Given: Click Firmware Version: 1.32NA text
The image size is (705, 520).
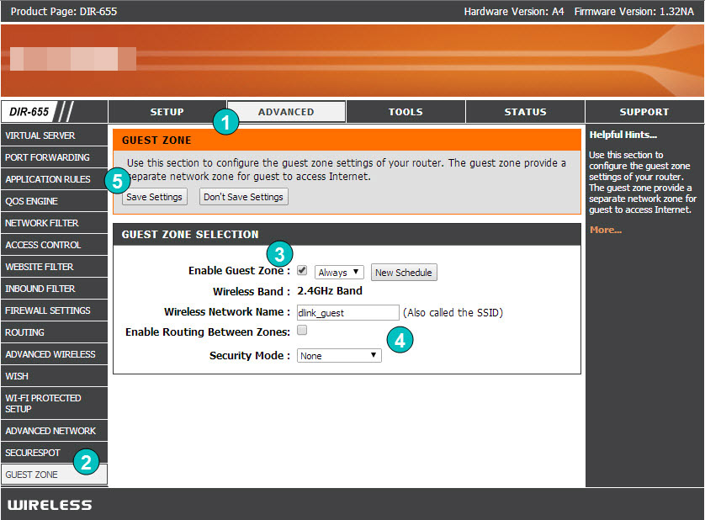Looking at the screenshot, I should pyautogui.click(x=634, y=12).
